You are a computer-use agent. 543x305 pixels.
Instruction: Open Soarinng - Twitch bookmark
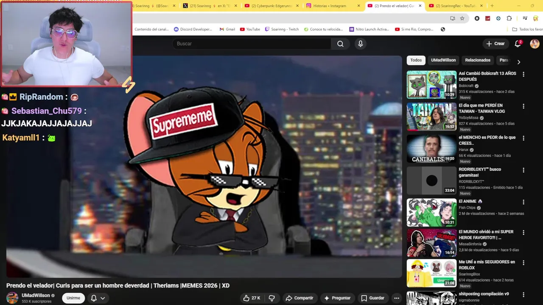click(282, 29)
